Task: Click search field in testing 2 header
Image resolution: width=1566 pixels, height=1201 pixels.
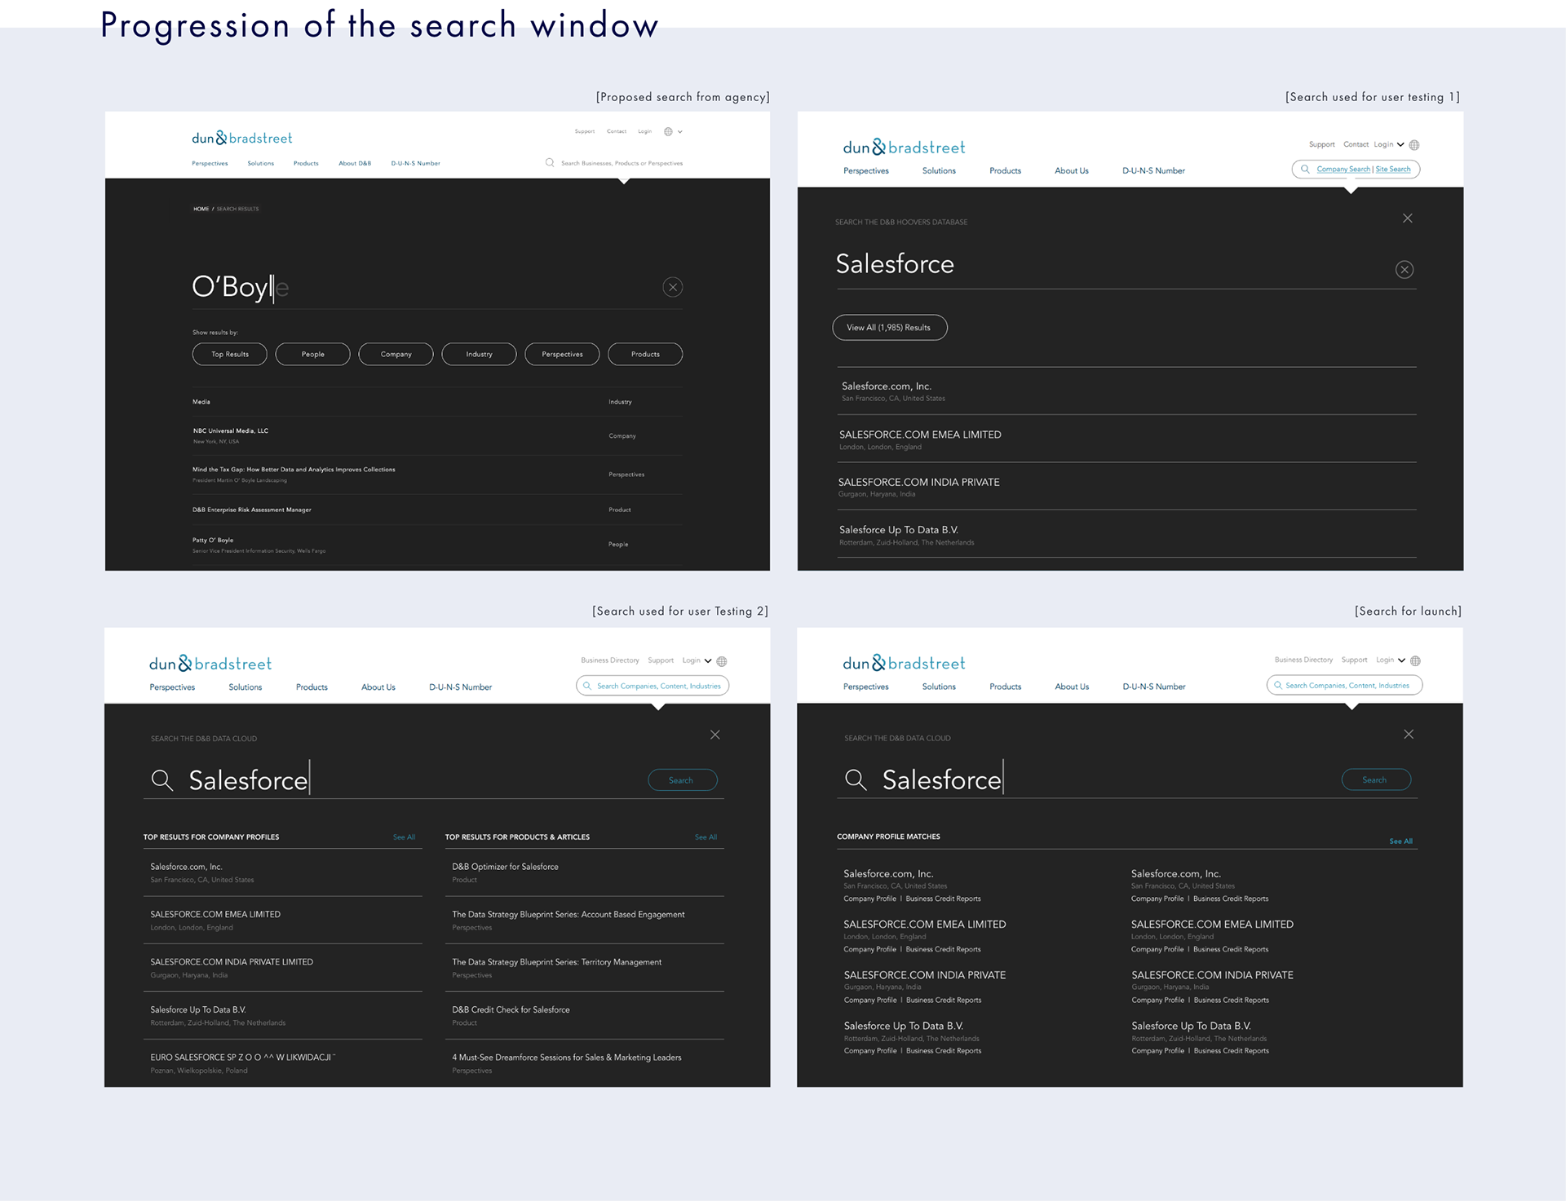Action: tap(652, 686)
